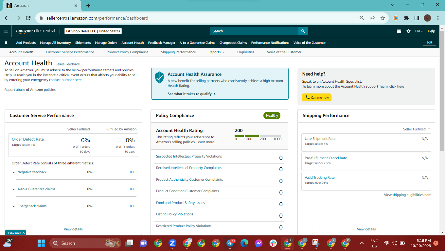Open the Chrome extensions puzzle icon
Screen dimensions: 445x251
(x=406, y=18)
